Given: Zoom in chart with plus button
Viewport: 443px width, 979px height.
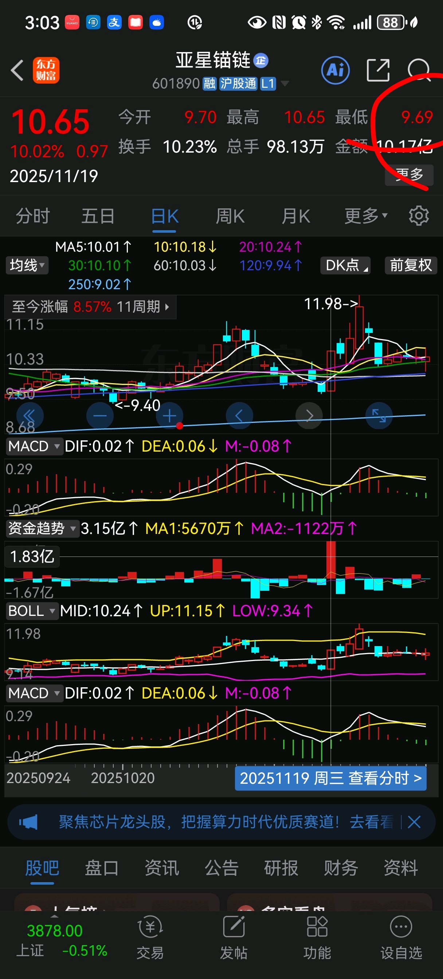Looking at the screenshot, I should (x=170, y=416).
